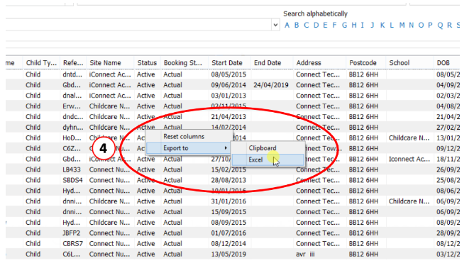
Task: Select the dyhn... reference cell
Action: point(73,127)
